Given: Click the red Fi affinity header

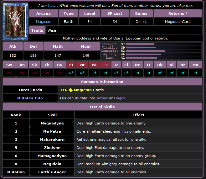Looking at the screenshot, I should (71, 65).
